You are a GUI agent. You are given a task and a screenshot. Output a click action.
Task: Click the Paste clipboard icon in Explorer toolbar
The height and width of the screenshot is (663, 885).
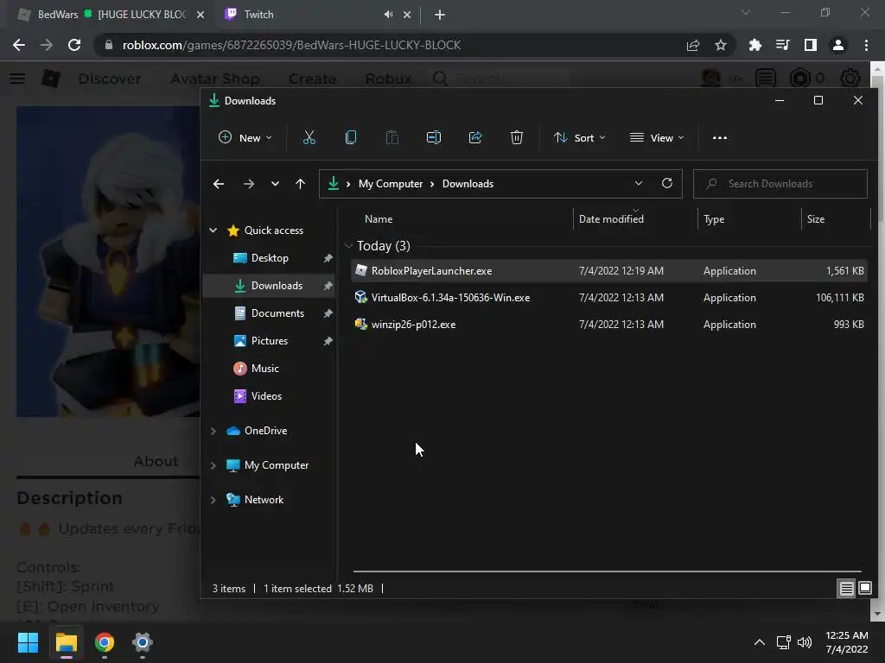coord(392,137)
